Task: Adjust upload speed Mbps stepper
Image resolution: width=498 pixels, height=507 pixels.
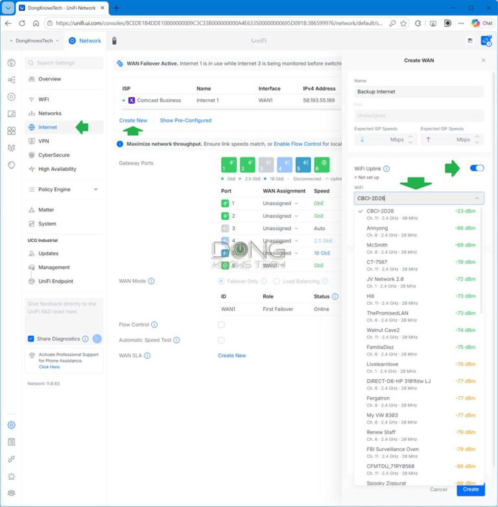Action: [x=477, y=139]
